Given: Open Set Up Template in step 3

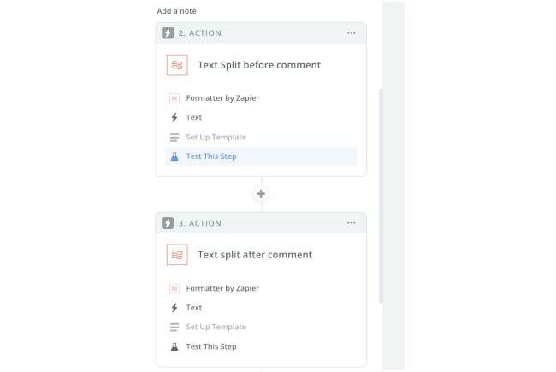Looking at the screenshot, I should coord(216,327).
